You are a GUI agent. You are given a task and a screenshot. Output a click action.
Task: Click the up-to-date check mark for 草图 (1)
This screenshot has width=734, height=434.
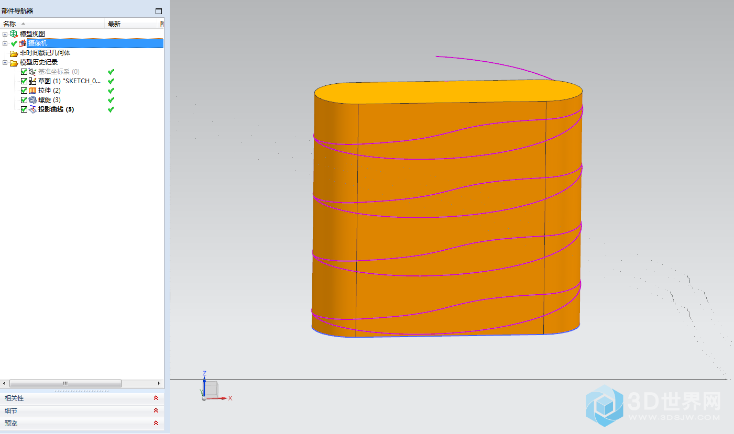tap(111, 81)
